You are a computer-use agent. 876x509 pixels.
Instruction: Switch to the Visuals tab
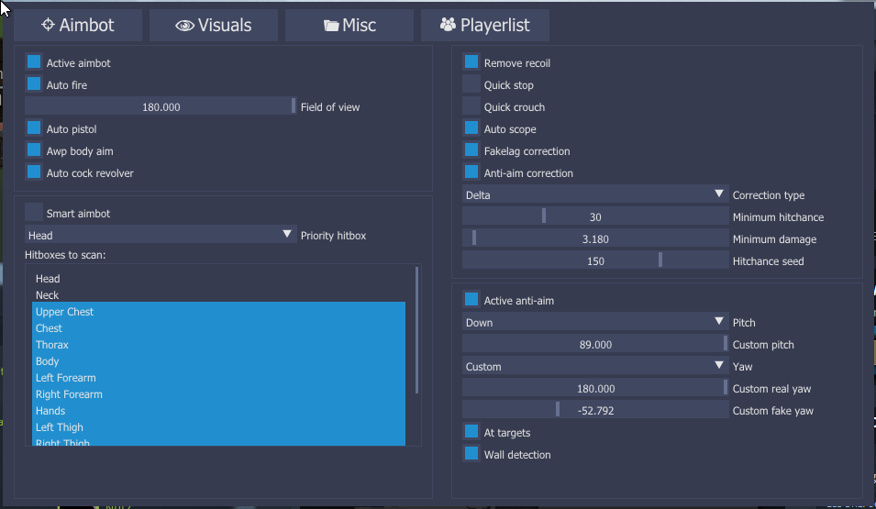(x=214, y=26)
